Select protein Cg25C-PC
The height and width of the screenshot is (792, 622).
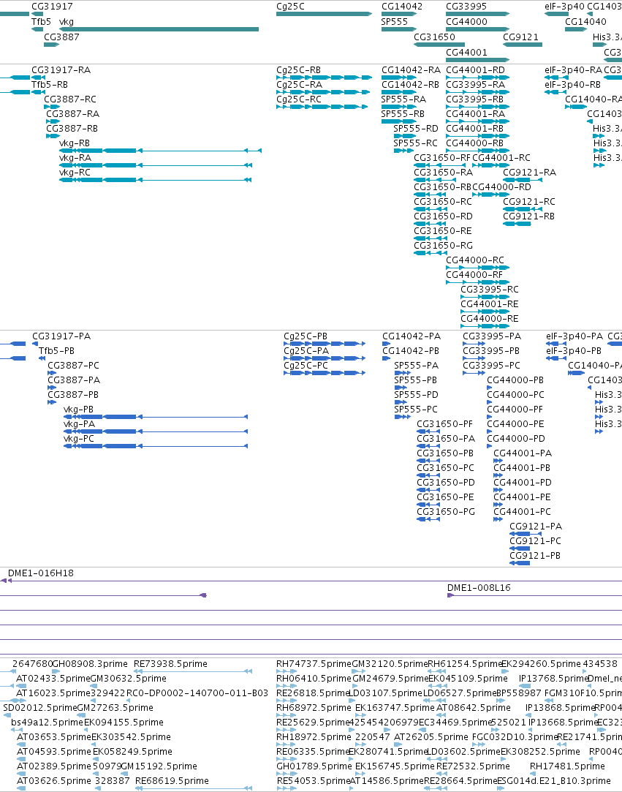coord(306,366)
